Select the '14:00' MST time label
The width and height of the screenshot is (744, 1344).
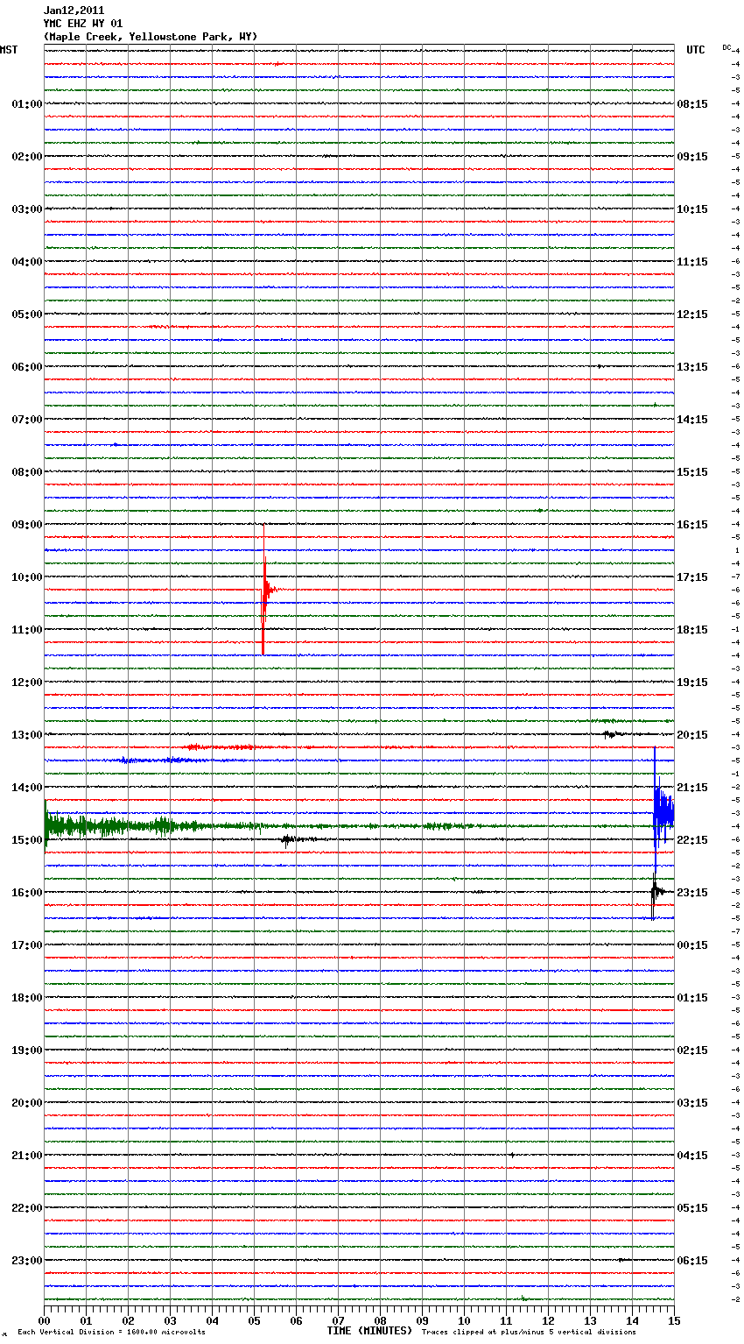[27, 788]
